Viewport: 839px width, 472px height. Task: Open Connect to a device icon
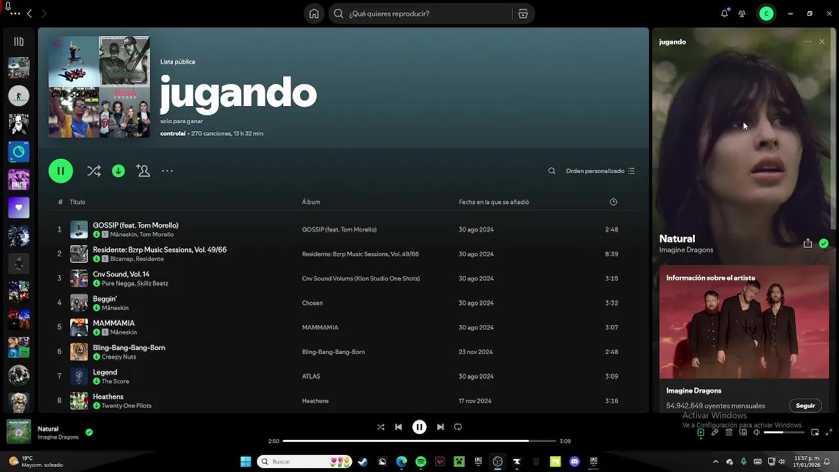click(743, 433)
